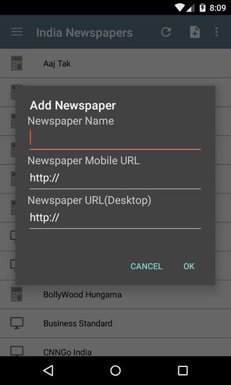Open the three-dot overflow menu

coord(216,32)
